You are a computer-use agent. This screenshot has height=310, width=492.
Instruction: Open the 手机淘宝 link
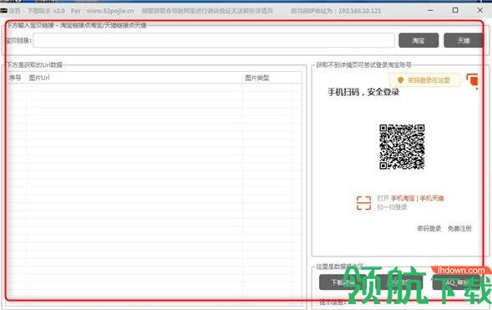[403, 198]
